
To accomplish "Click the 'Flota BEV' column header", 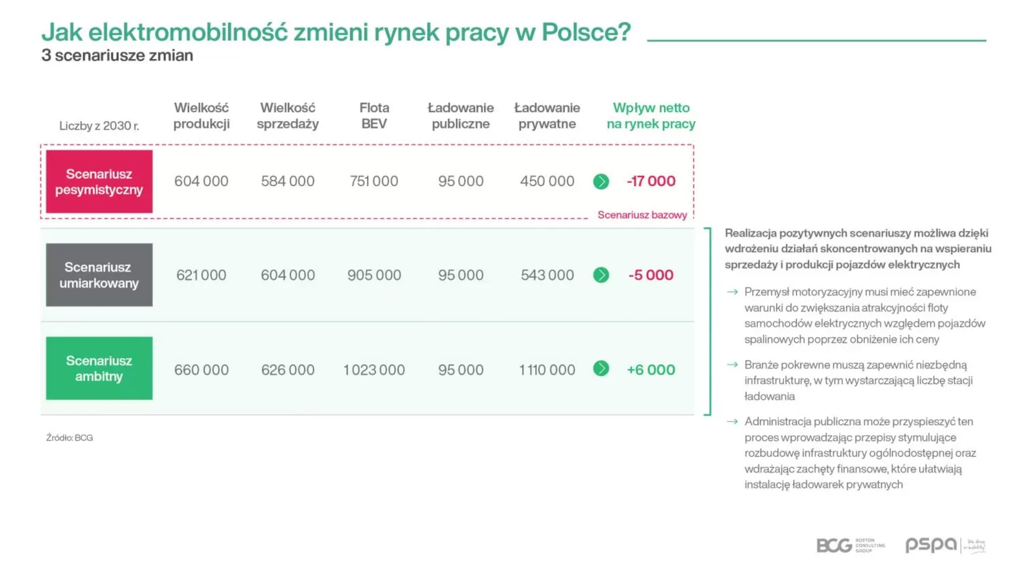I will [374, 116].
